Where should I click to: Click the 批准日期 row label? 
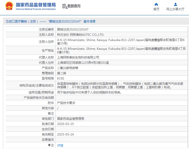point(48,124)
